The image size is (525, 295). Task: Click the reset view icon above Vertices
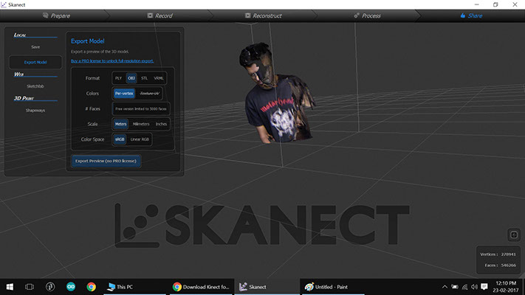tap(514, 235)
